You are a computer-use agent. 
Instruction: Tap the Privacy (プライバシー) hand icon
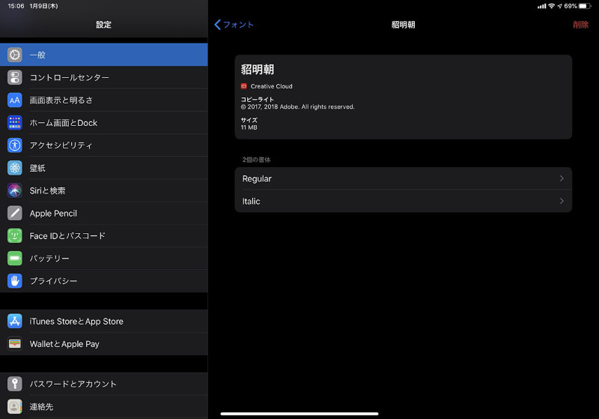click(x=14, y=280)
